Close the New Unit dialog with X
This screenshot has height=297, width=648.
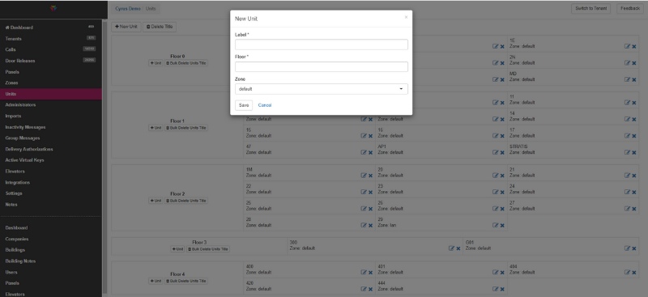(406, 17)
